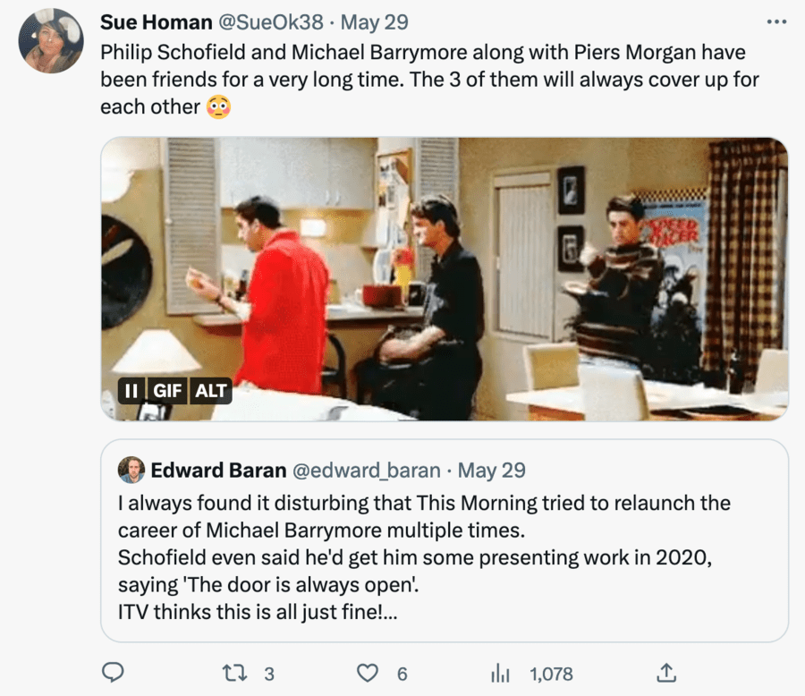Click the share upload arrow icon
The width and height of the screenshot is (805, 696).
point(666,673)
